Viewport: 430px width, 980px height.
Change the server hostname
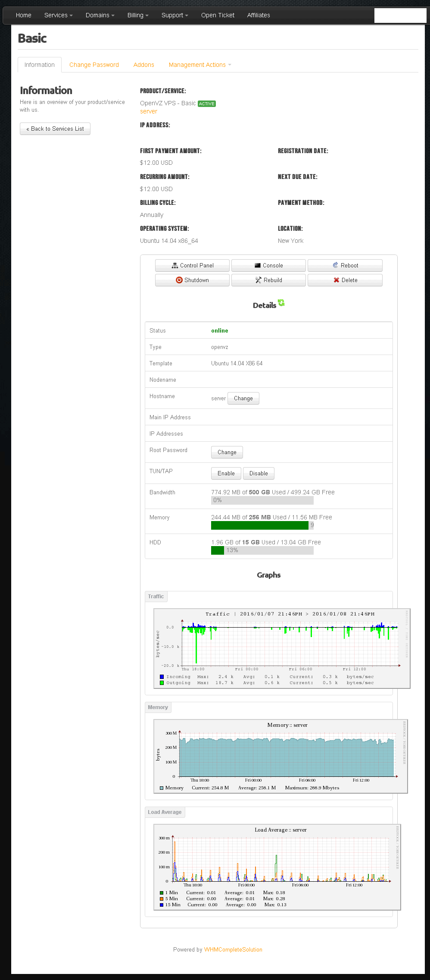(243, 399)
